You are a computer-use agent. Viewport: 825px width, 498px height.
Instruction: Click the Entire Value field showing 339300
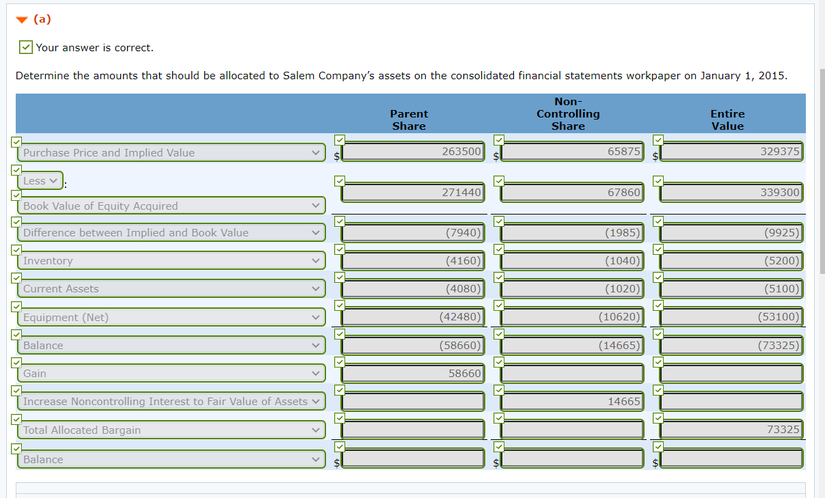(731, 193)
